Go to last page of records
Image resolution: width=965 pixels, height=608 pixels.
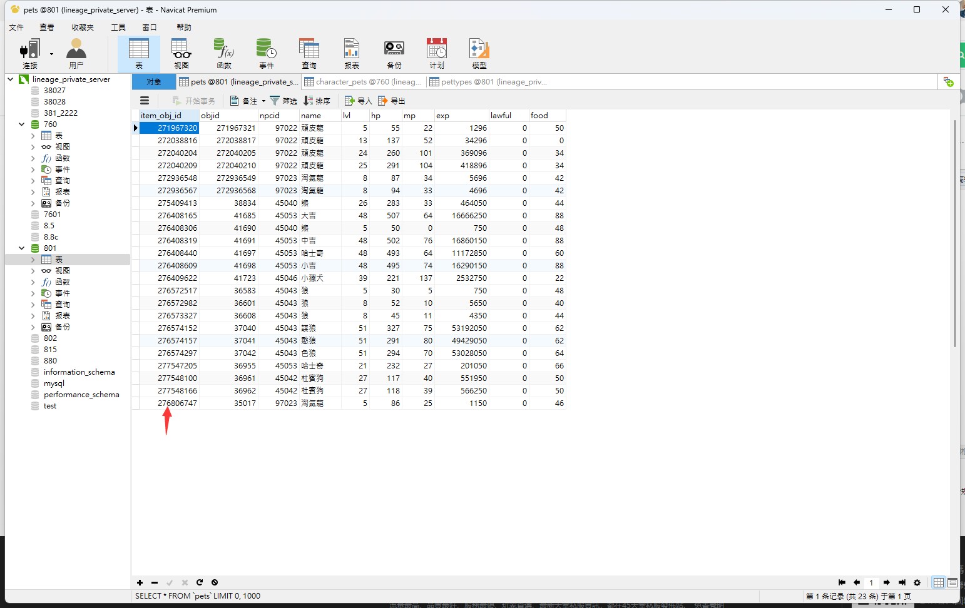pos(902,582)
